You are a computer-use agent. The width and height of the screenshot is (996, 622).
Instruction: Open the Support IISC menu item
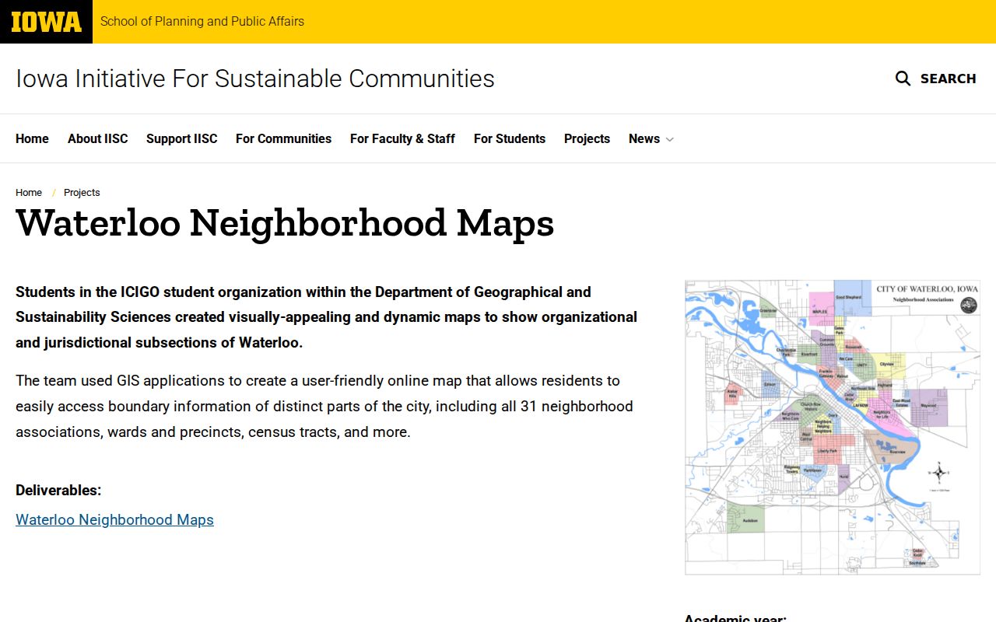181,138
